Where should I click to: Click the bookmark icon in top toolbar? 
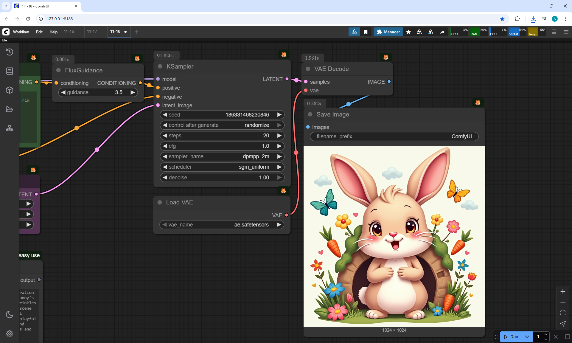tap(366, 32)
